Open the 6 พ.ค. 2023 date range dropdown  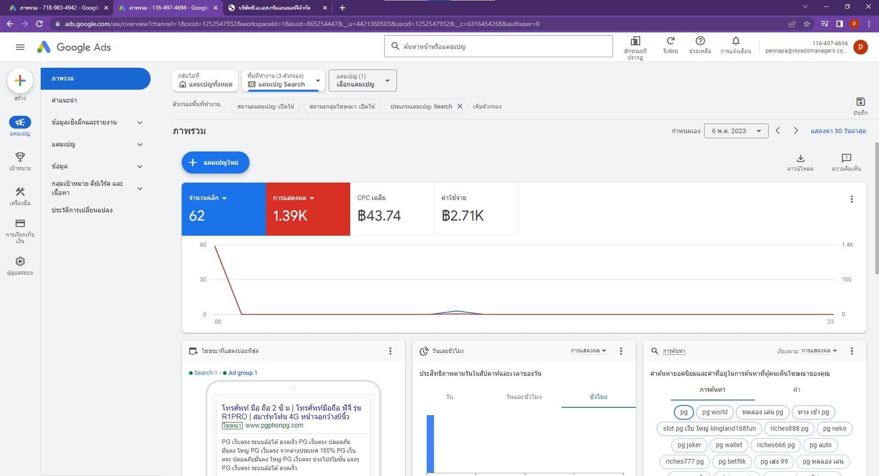point(736,131)
